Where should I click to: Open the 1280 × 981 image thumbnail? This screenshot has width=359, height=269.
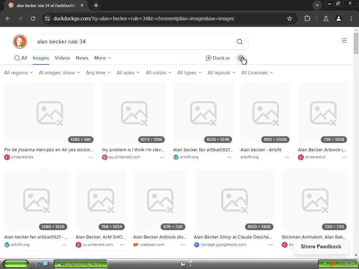tap(49, 113)
